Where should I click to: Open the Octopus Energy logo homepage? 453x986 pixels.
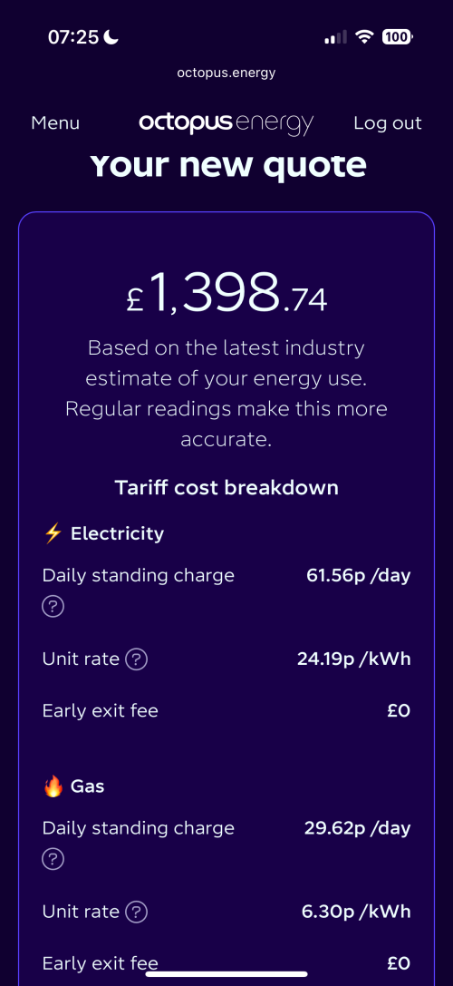point(226,122)
